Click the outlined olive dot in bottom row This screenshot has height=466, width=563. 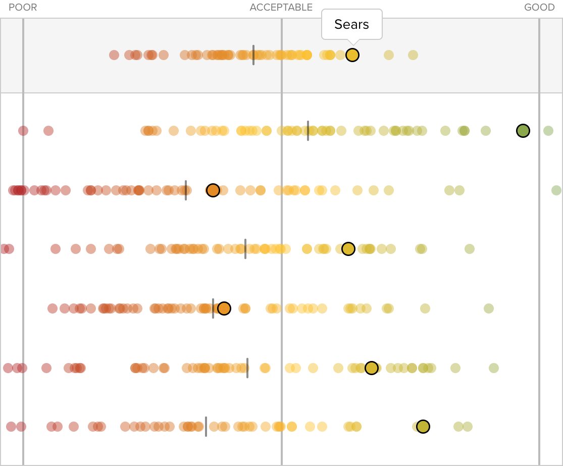pos(423,427)
